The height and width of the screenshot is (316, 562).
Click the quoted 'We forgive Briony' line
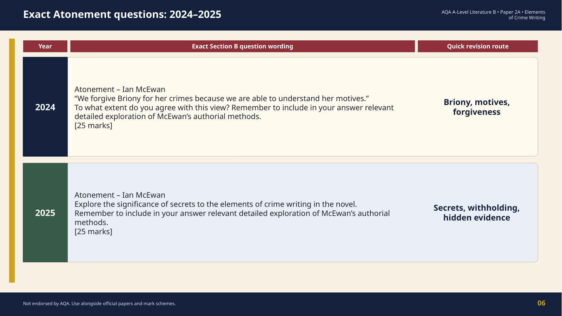(x=222, y=99)
